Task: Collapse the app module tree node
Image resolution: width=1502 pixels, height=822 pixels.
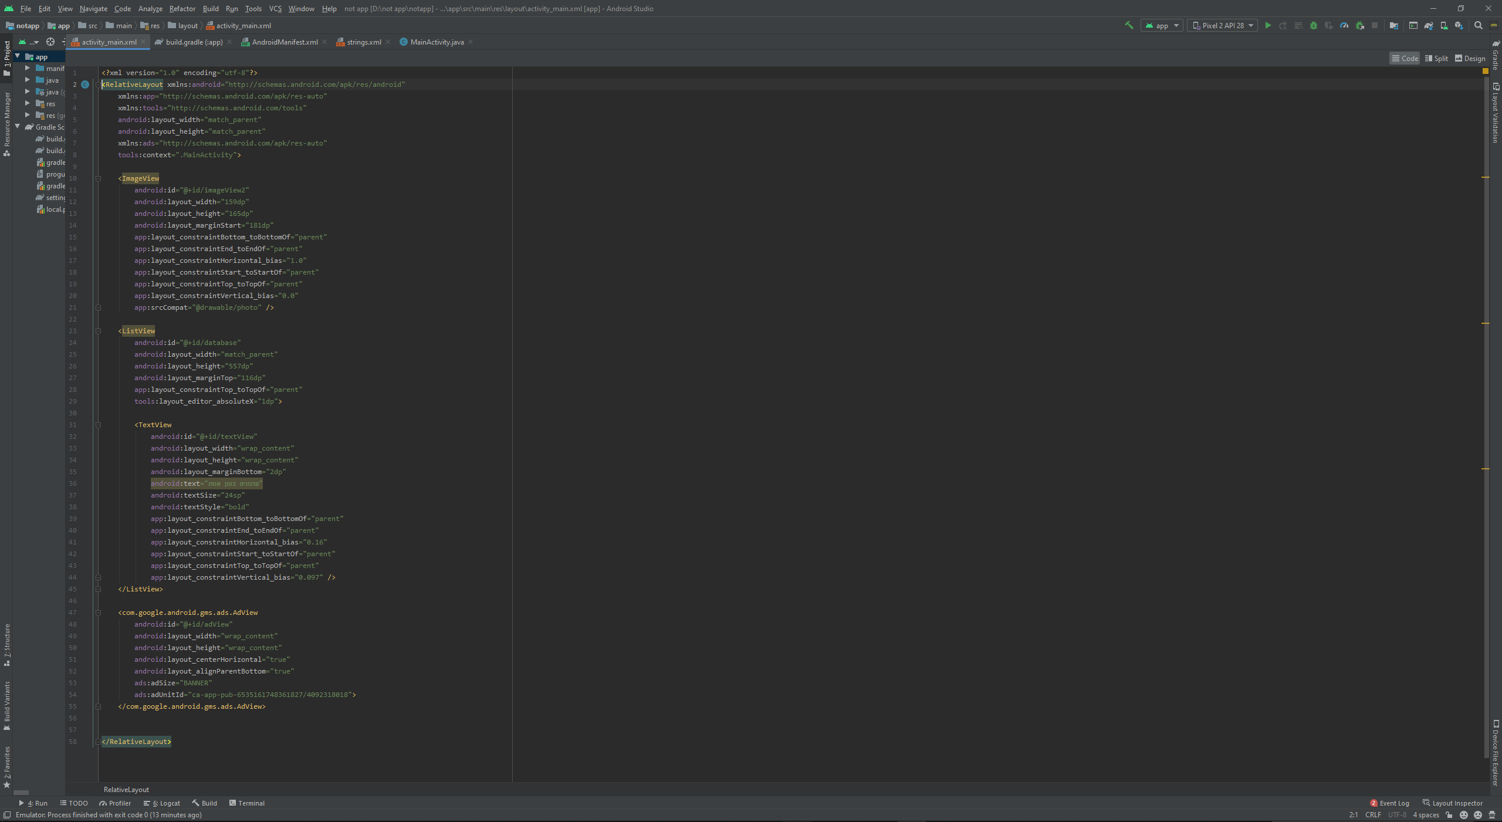Action: pyautogui.click(x=18, y=56)
